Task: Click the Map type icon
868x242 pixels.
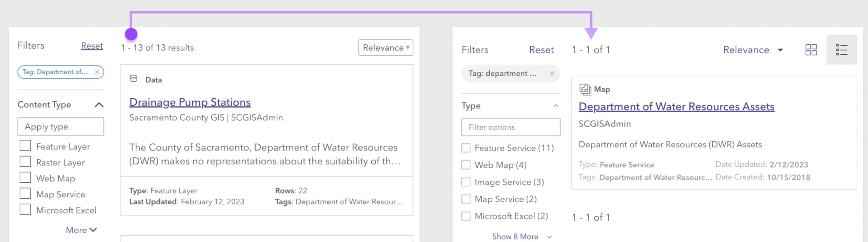Action: [x=585, y=89]
